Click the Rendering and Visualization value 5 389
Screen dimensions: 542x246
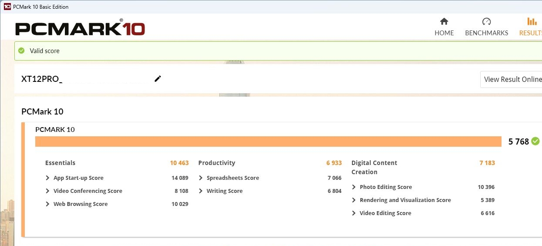pos(488,200)
